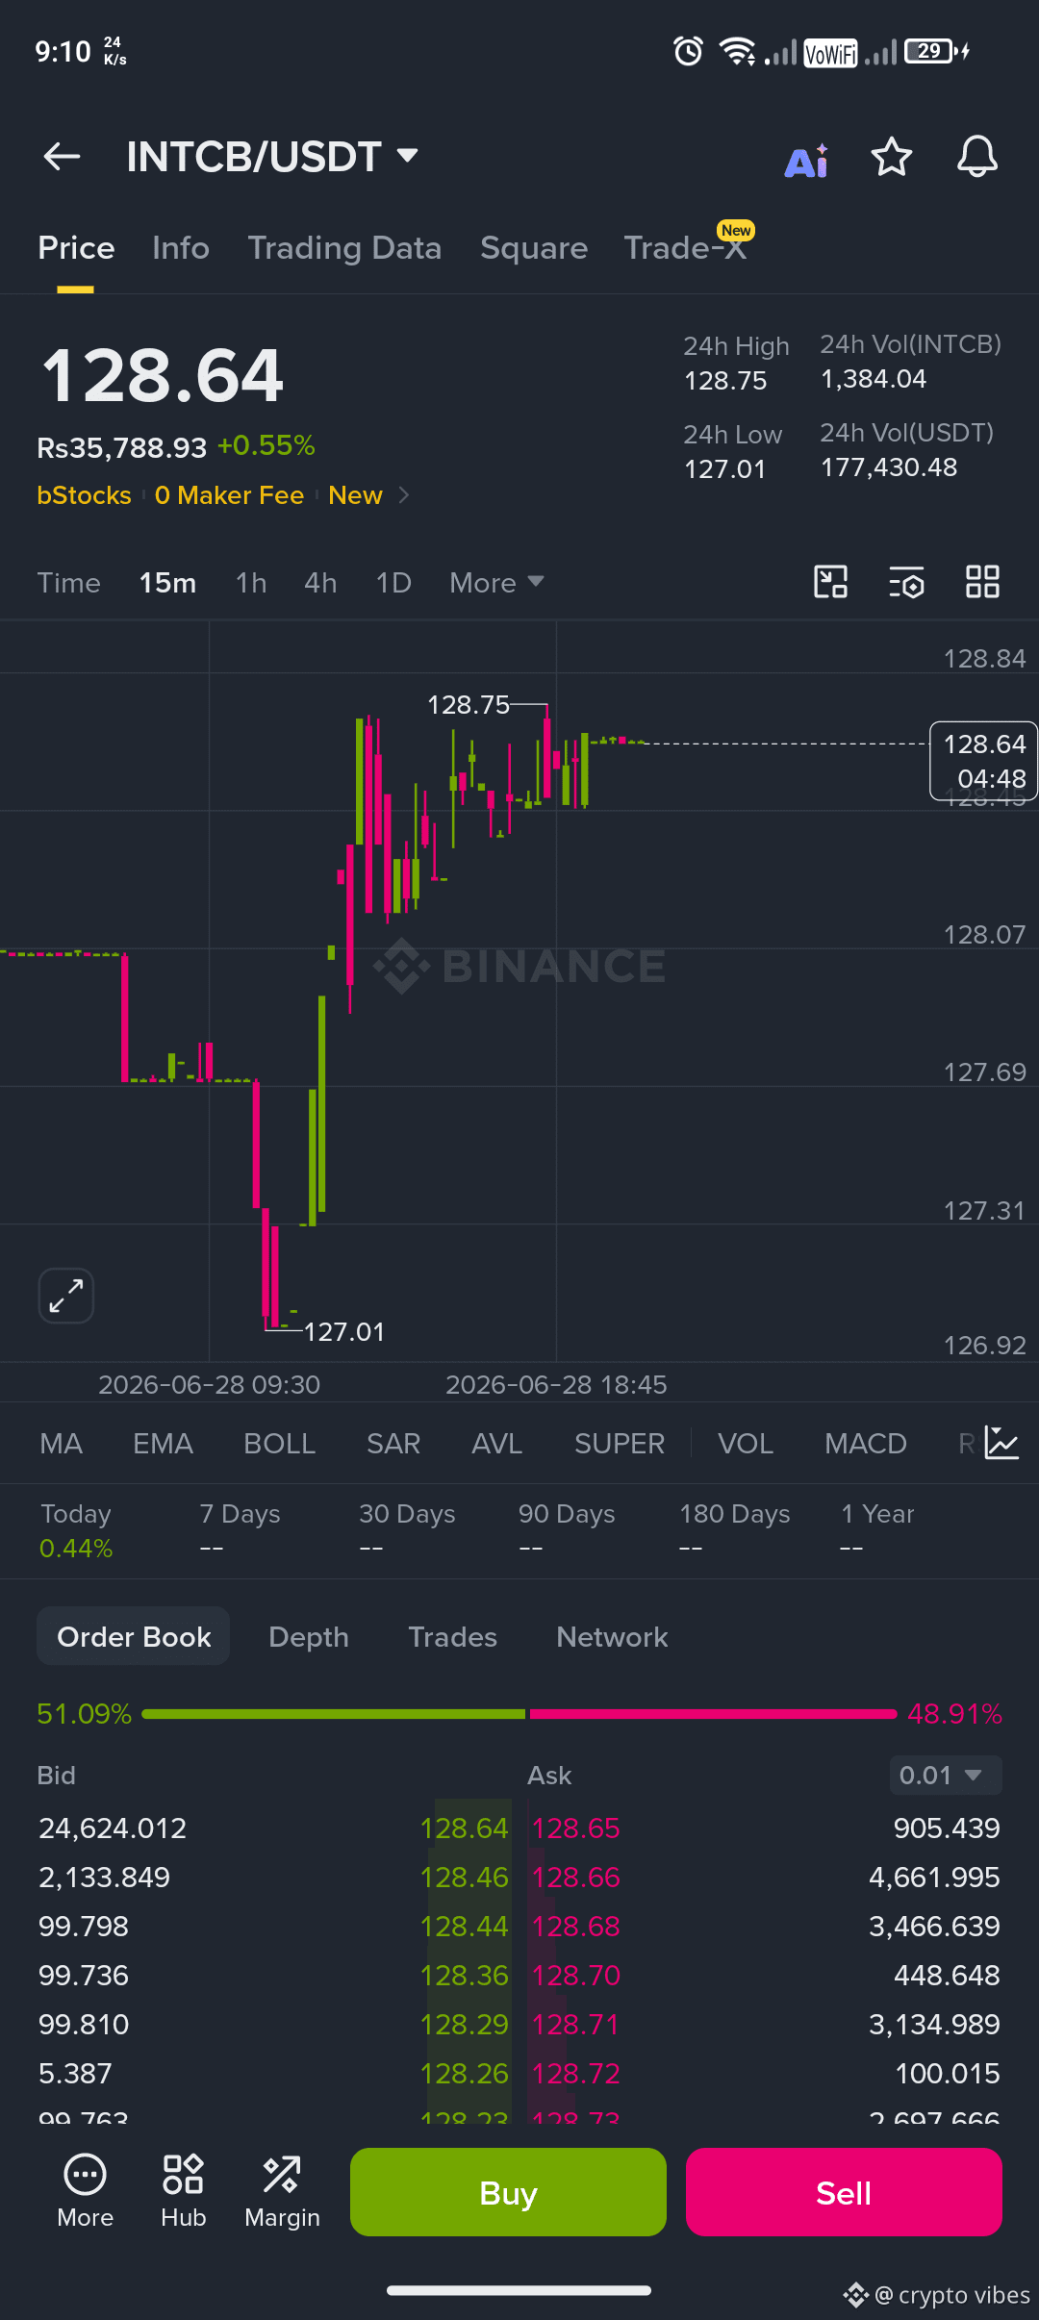Select the Price tab

[x=76, y=248]
